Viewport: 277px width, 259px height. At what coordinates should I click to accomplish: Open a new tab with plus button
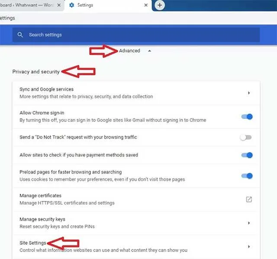tap(160, 5)
